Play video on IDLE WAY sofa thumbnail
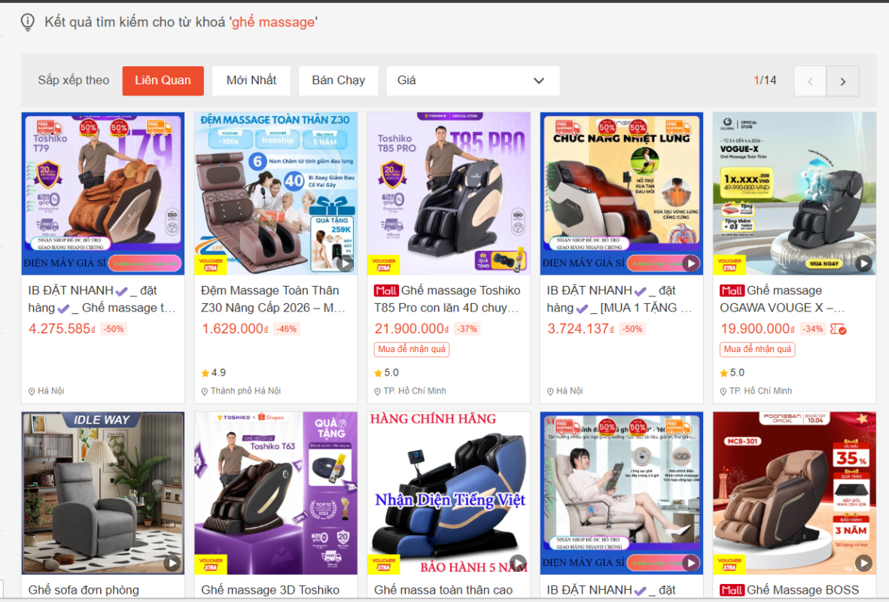The height and width of the screenshot is (602, 889). pyautogui.click(x=172, y=563)
